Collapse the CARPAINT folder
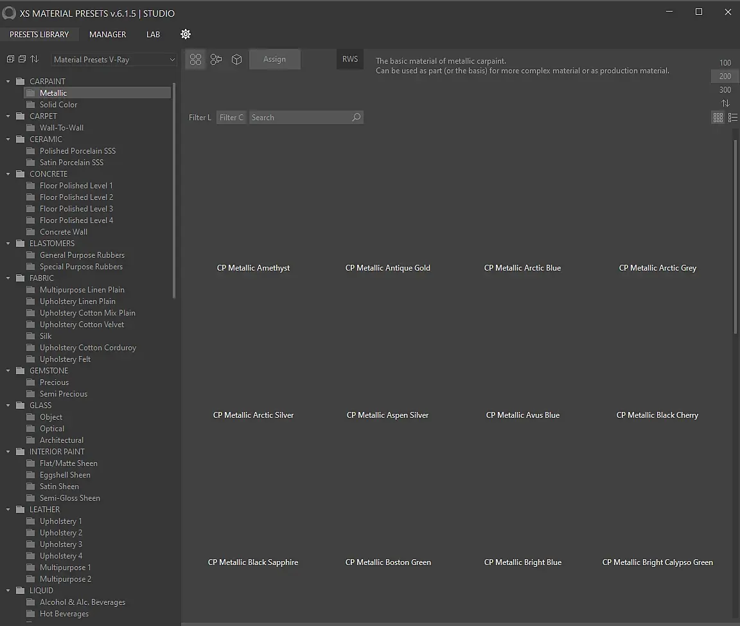This screenshot has width=740, height=626. (x=9, y=82)
